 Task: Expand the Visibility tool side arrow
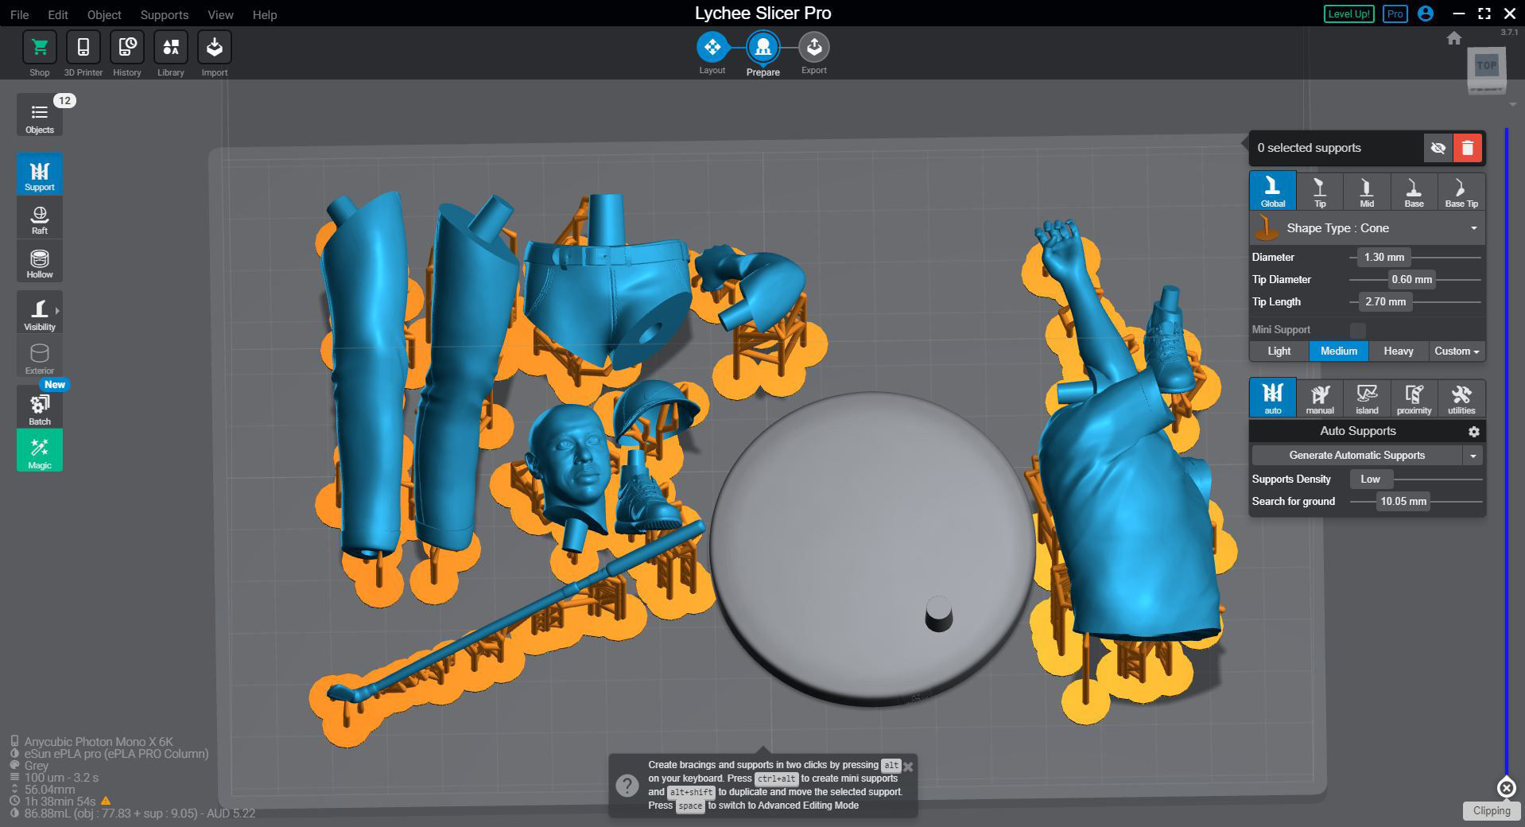click(57, 311)
